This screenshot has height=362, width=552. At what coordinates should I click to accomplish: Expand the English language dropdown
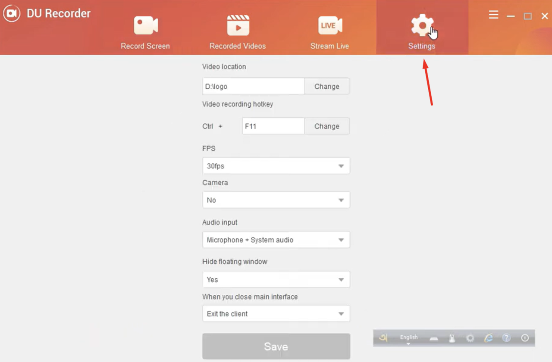tap(409, 338)
